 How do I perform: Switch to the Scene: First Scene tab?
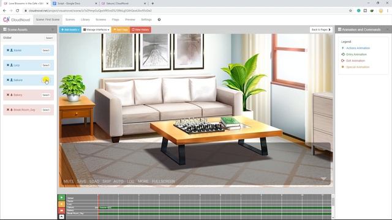[x=48, y=20]
